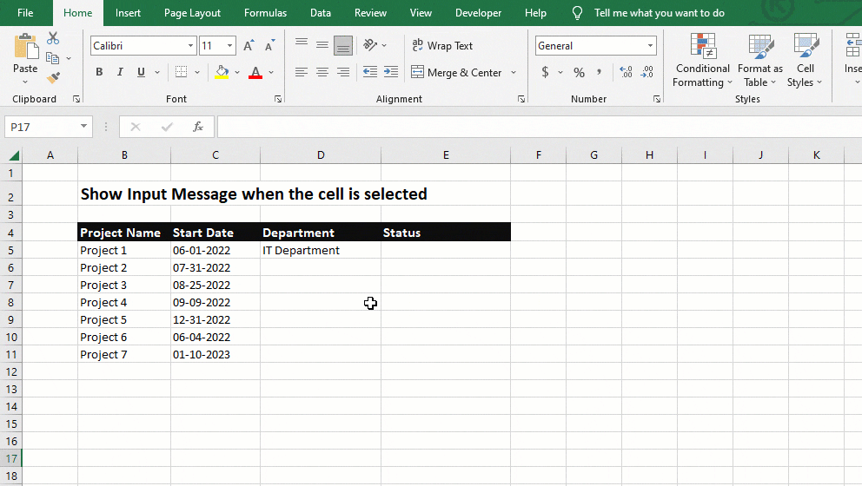Open Clipboard pane launcher
The image size is (862, 486).
click(76, 99)
